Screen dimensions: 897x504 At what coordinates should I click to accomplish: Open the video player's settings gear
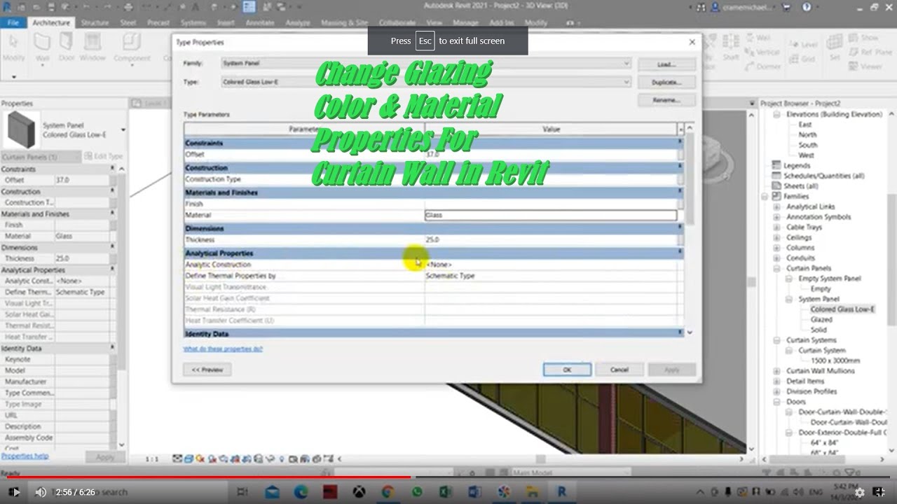(x=860, y=492)
